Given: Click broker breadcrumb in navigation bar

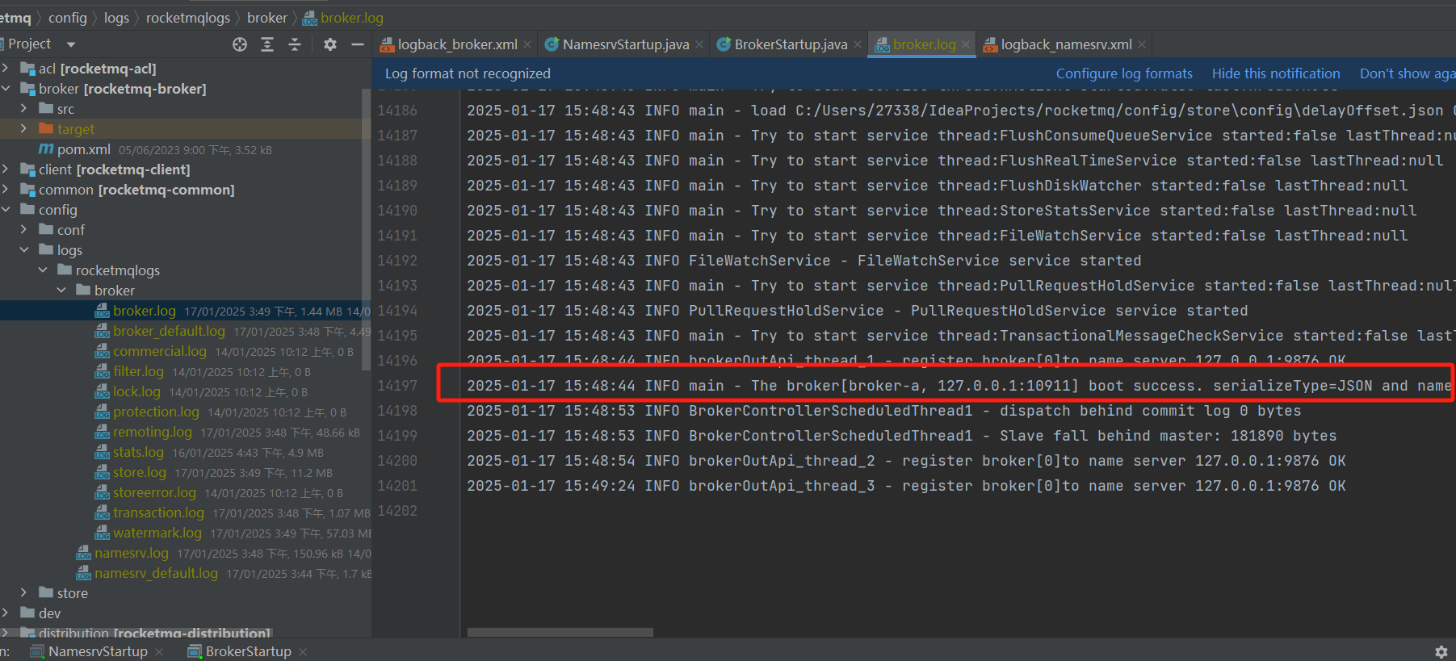Looking at the screenshot, I should tap(267, 18).
